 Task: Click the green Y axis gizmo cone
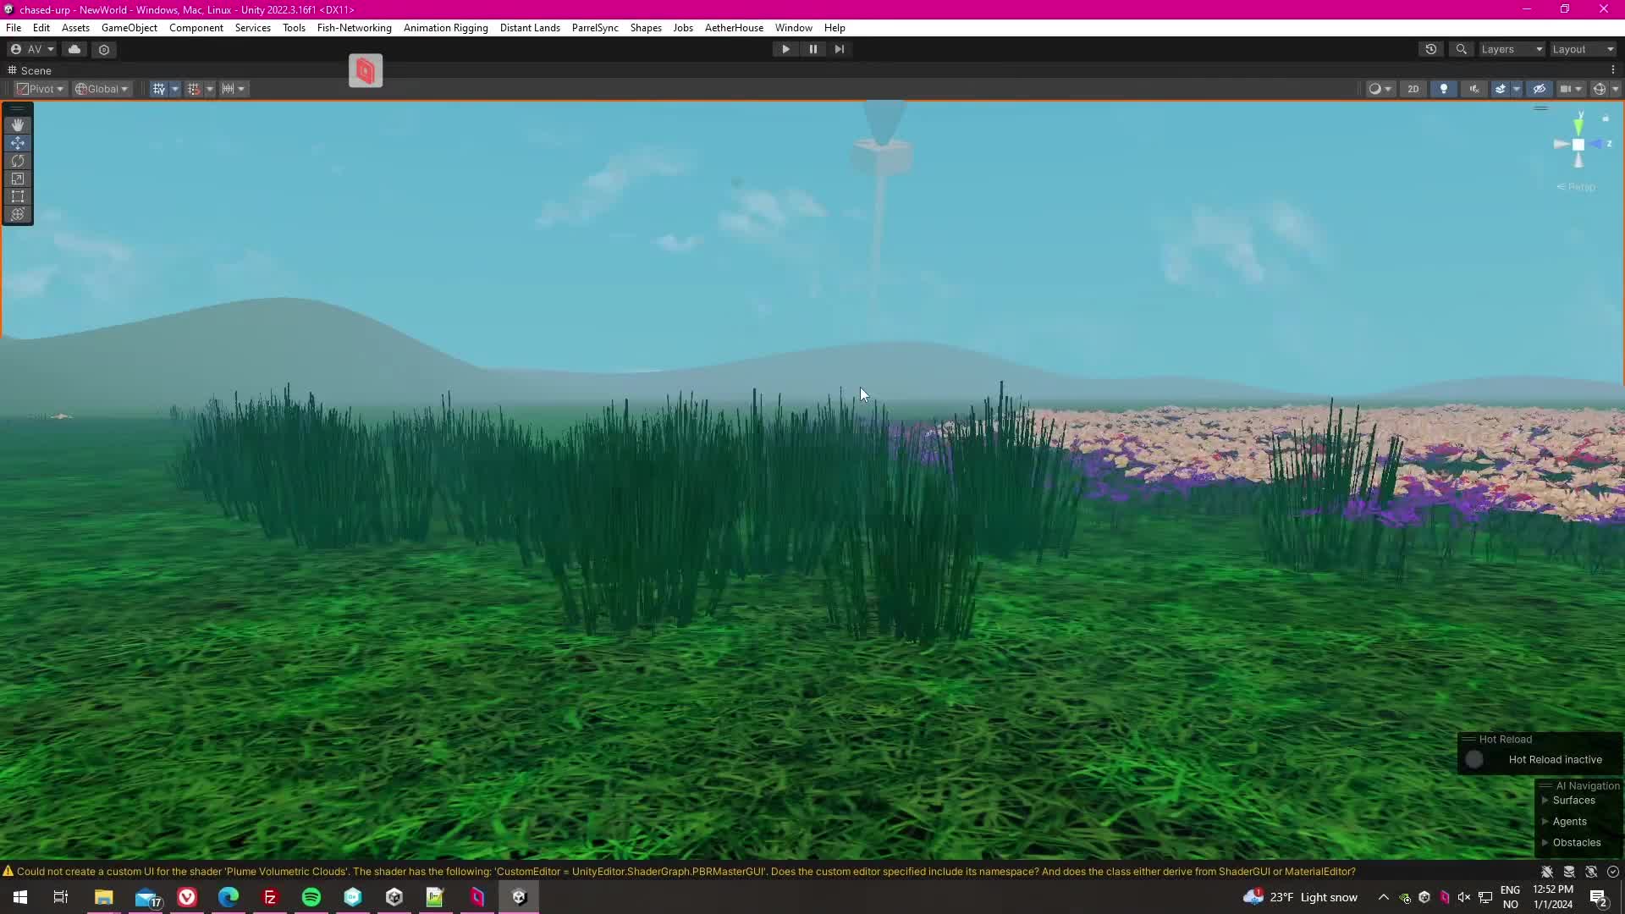(x=1578, y=126)
